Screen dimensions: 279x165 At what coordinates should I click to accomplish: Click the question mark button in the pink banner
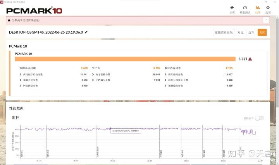click(x=266, y=20)
